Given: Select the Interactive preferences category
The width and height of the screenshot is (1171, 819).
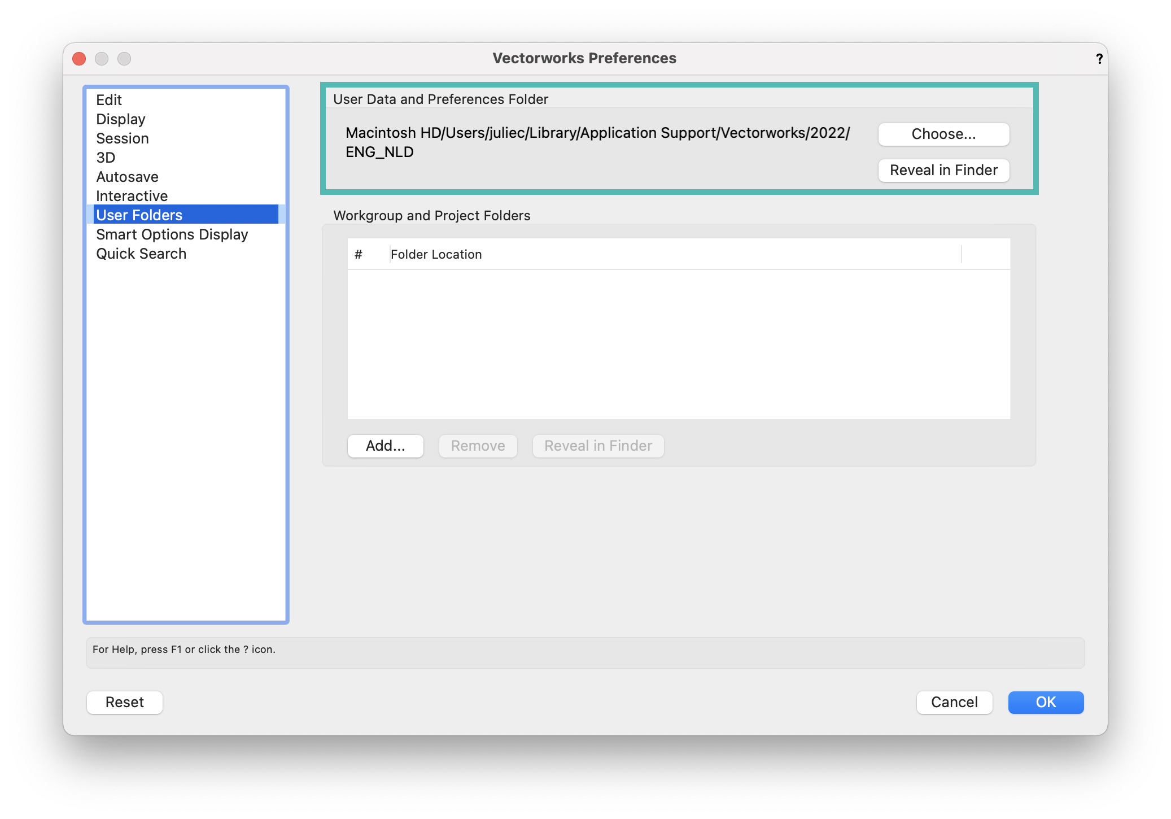Looking at the screenshot, I should click(186, 196).
